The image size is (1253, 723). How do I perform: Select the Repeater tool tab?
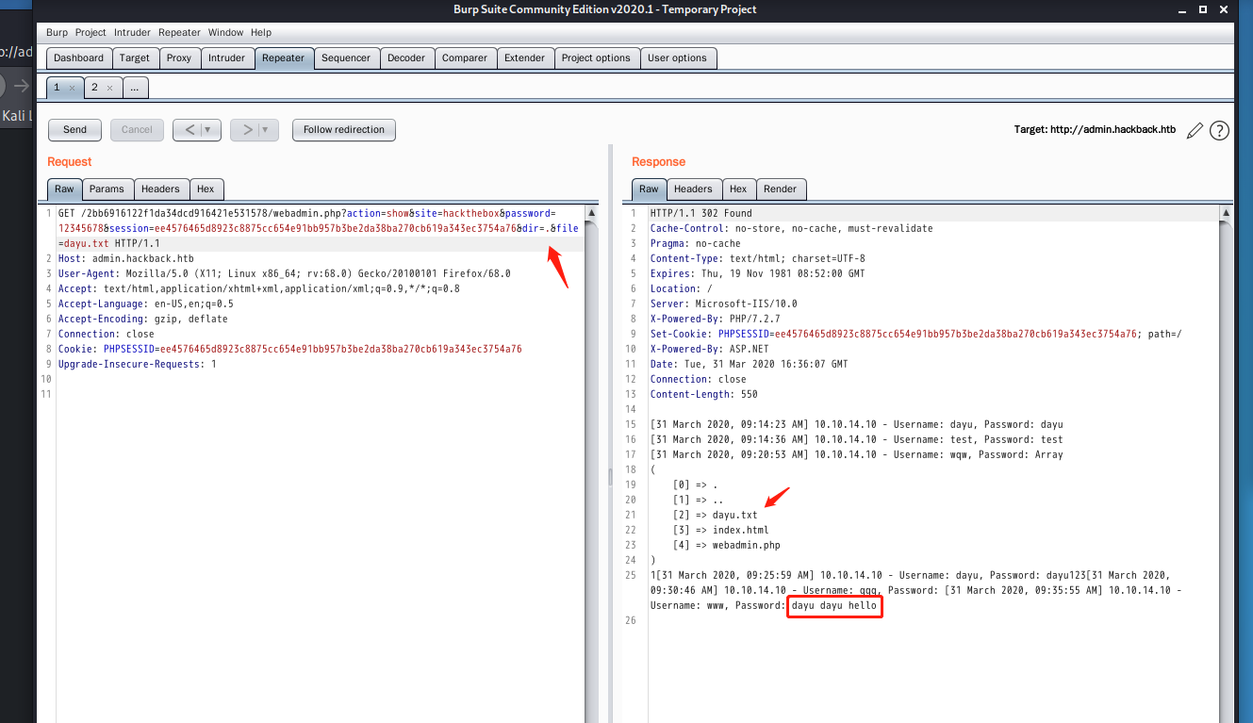(x=284, y=58)
